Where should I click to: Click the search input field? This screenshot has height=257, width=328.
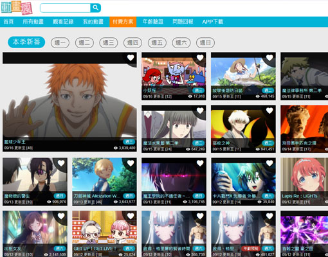(x=65, y=8)
